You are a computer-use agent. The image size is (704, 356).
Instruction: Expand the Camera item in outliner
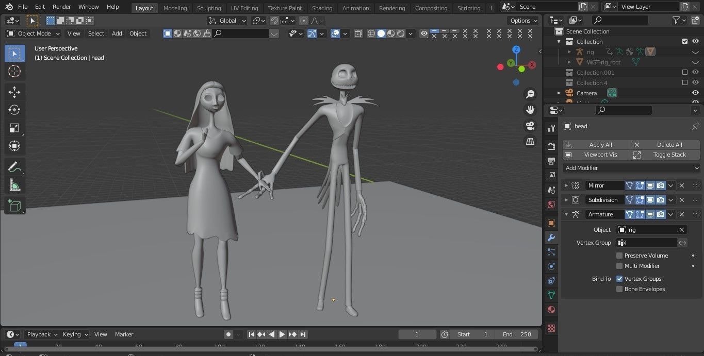pyautogui.click(x=559, y=93)
